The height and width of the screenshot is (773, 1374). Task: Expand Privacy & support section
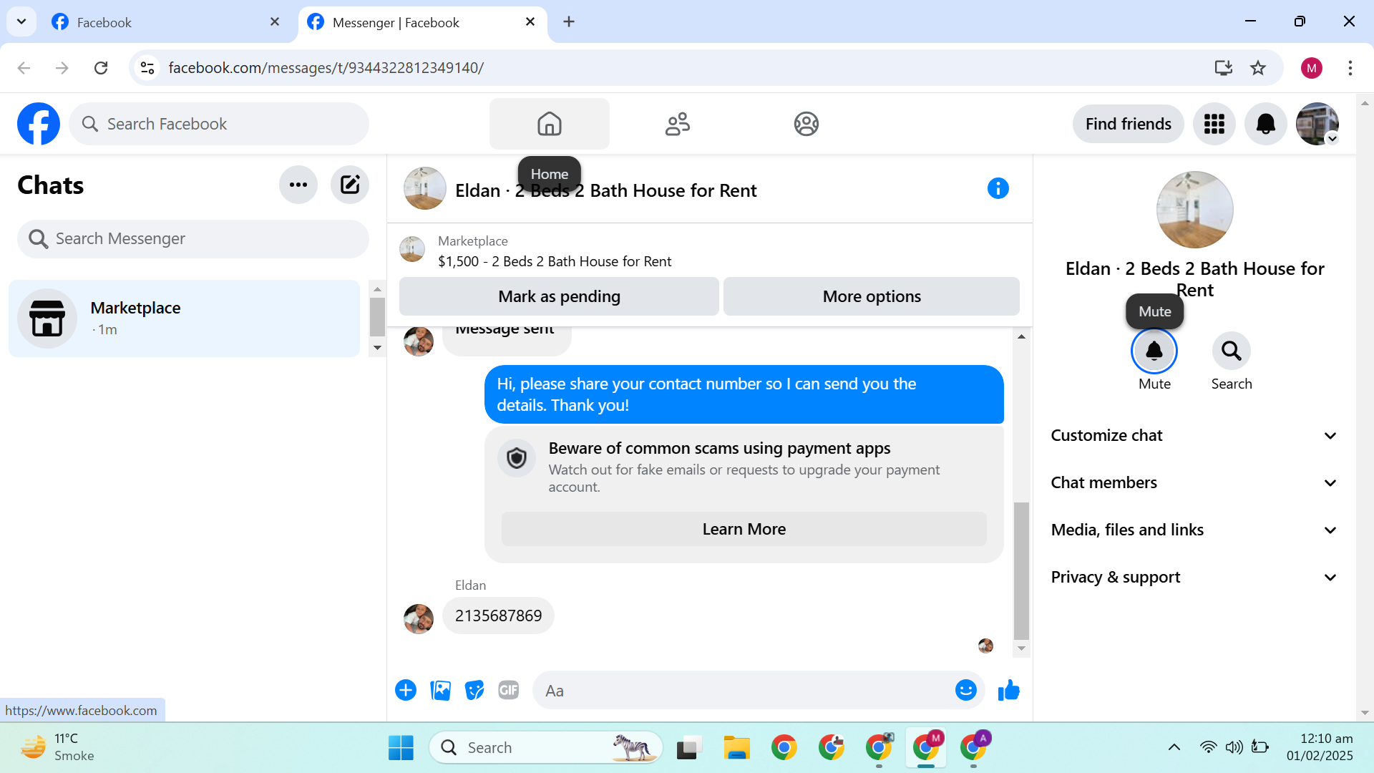[1194, 577]
